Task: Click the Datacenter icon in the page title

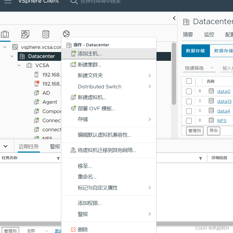Action: click(186, 22)
